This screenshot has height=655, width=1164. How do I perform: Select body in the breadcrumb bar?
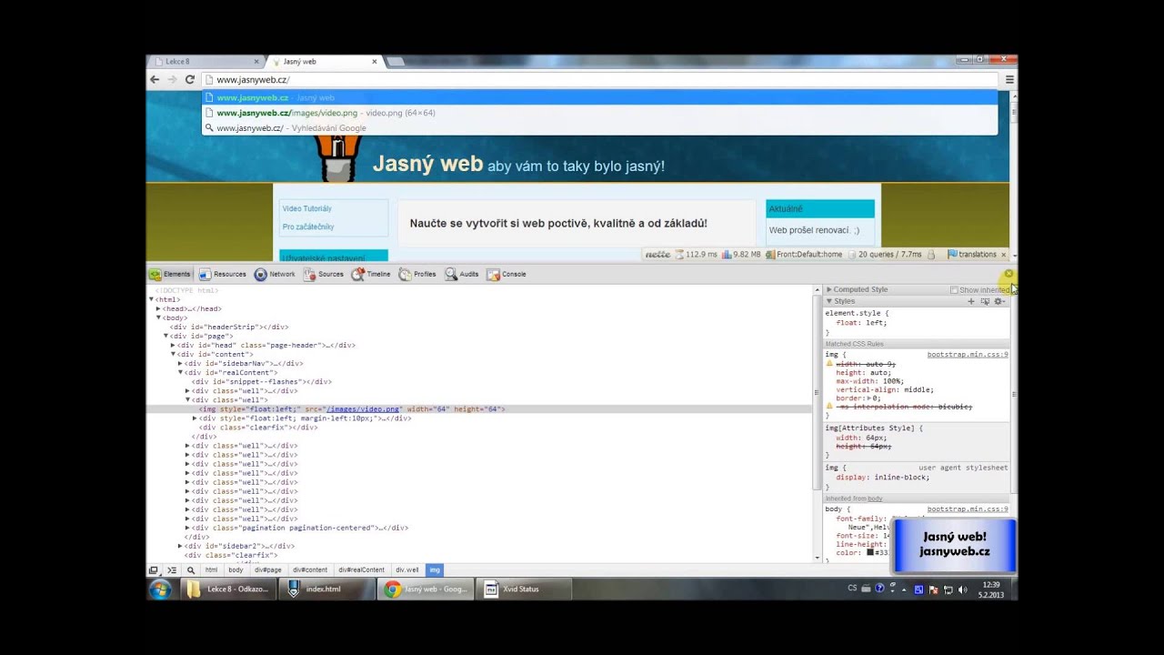tap(236, 570)
